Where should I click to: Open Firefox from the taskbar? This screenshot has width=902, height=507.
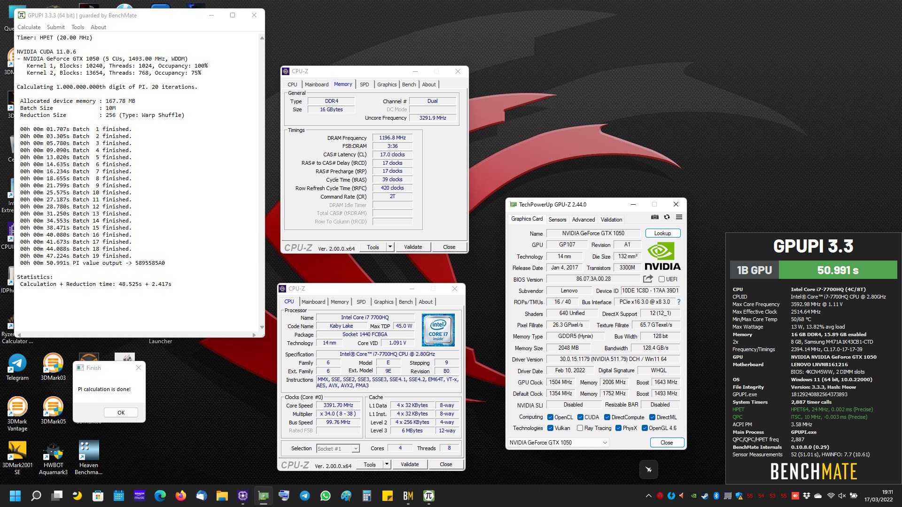tap(181, 496)
